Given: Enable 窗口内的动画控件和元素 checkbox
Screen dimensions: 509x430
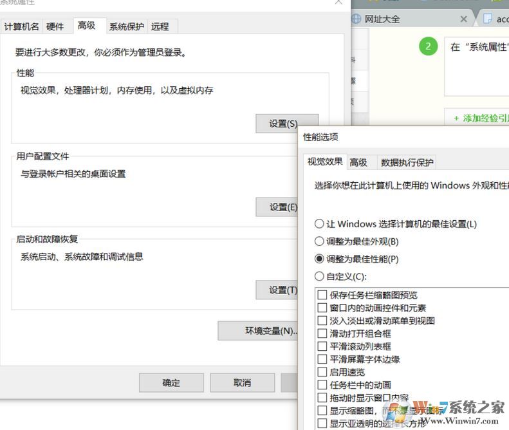Looking at the screenshot, I should 322,308.
